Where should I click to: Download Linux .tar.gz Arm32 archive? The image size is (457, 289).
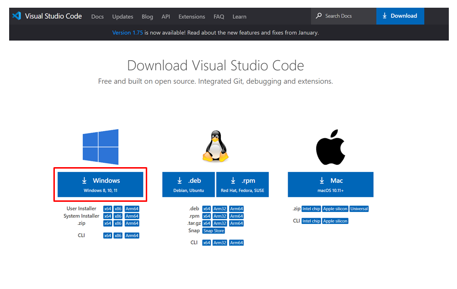point(220,223)
